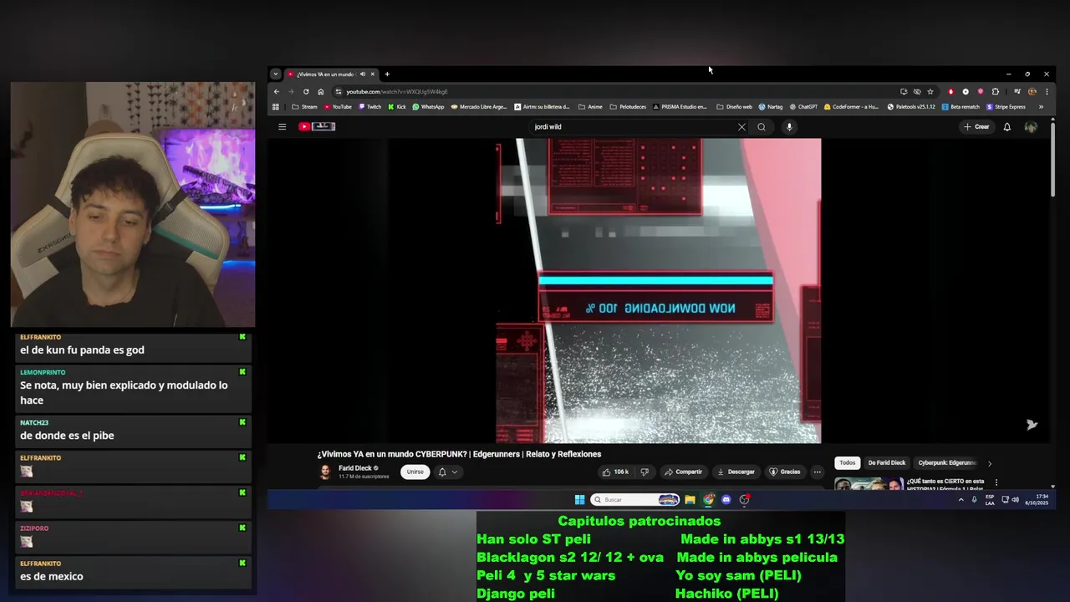The height and width of the screenshot is (602, 1070).
Task: Click the YouTube search magnifier button
Action: 762,127
